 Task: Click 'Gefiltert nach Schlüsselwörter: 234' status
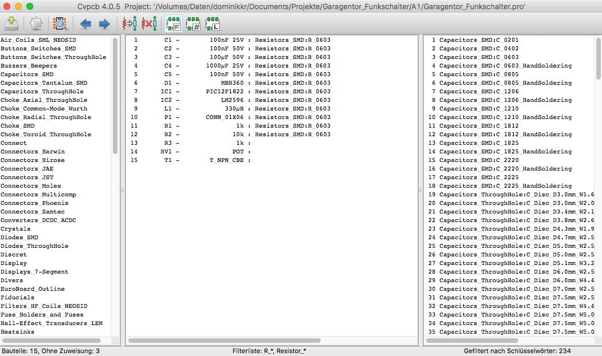517,351
